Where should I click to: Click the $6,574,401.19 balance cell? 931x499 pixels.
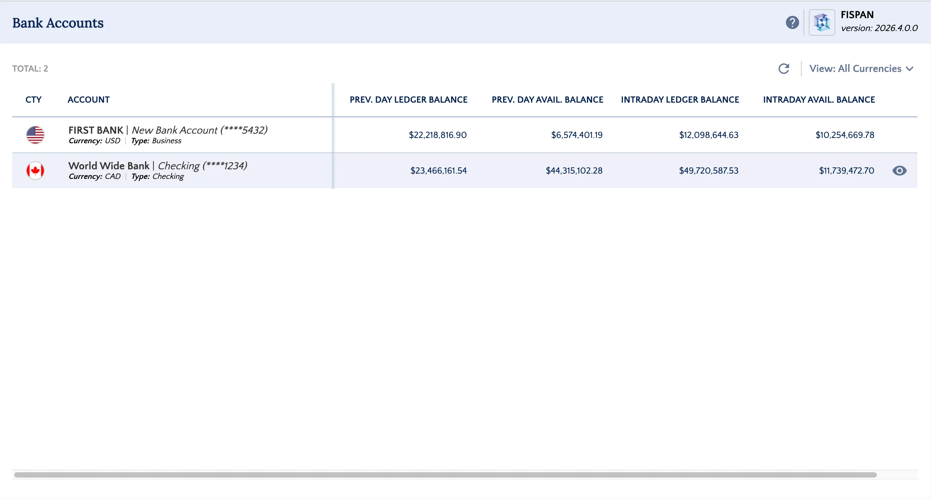577,135
